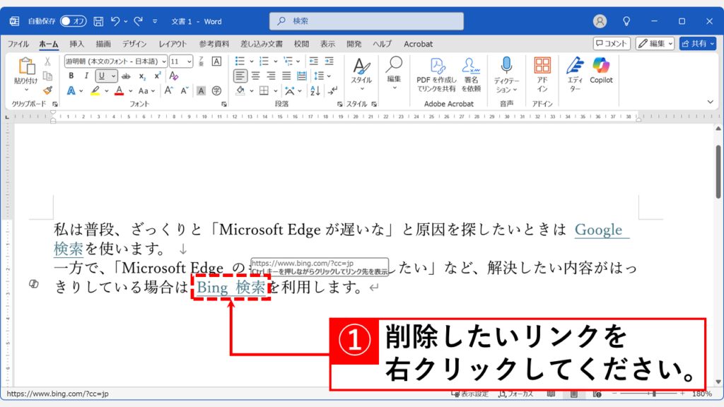Open the font name combo box

[x=115, y=61]
